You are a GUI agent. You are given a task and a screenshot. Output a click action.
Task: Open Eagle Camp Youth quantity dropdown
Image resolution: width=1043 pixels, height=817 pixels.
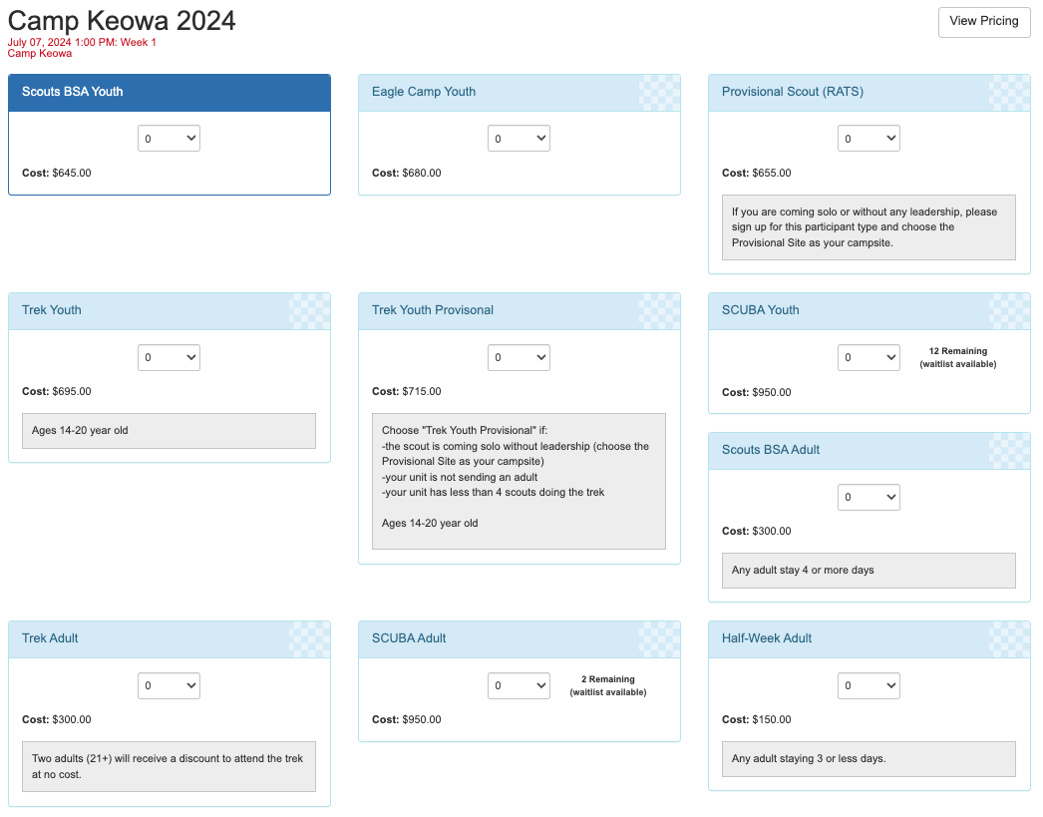tap(519, 139)
